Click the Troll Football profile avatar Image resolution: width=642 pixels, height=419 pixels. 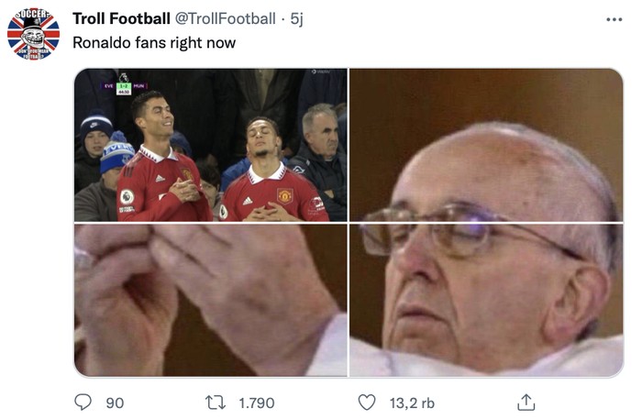point(33,33)
